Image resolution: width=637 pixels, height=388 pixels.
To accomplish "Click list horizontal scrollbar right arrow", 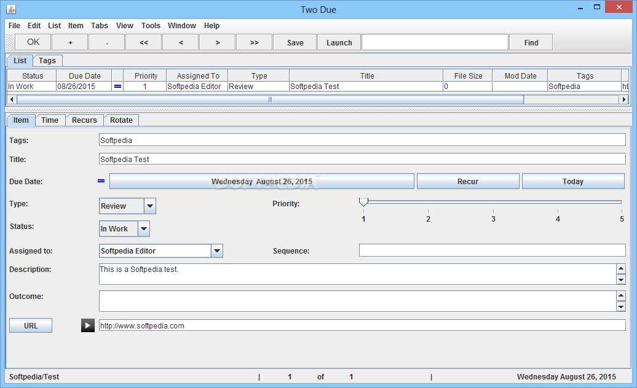I will point(623,99).
